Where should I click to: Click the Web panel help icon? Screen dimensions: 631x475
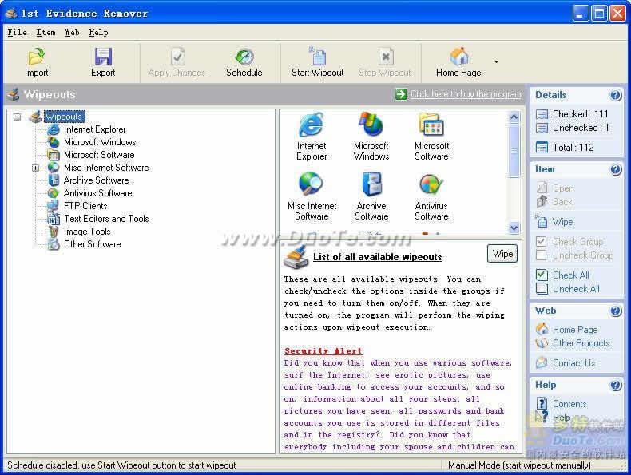pyautogui.click(x=615, y=311)
